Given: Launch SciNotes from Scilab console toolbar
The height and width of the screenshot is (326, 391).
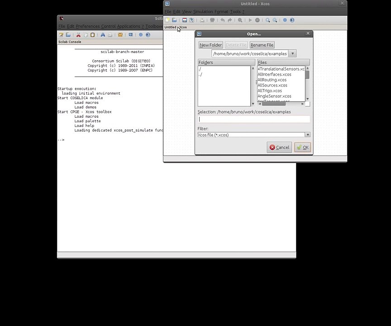Looking at the screenshot, I should [61, 35].
